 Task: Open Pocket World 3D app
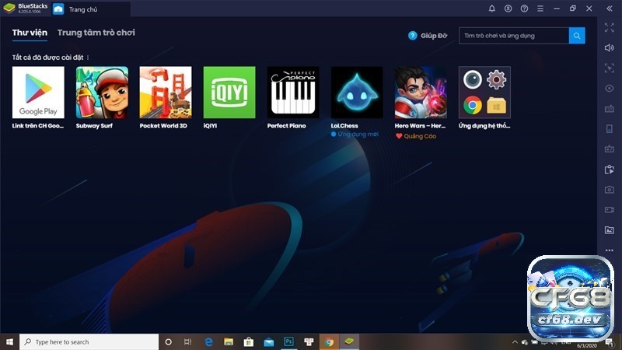pos(166,93)
